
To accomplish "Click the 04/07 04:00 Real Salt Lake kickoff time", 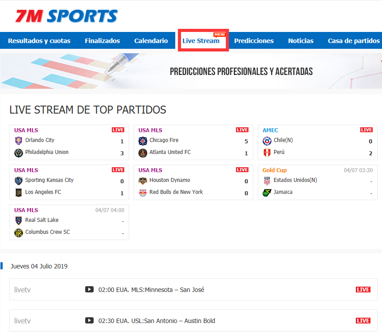I will tap(110, 210).
